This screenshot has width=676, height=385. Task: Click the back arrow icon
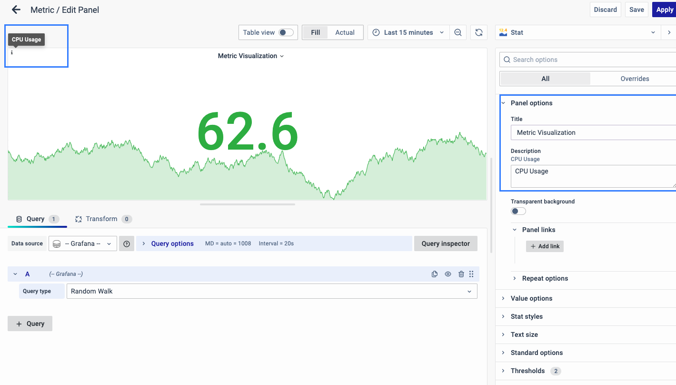pos(16,10)
